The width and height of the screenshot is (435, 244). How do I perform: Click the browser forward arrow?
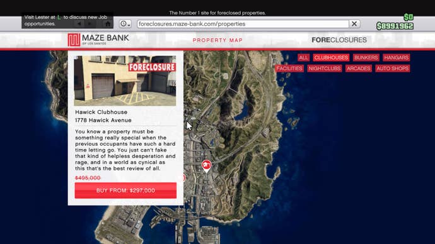click(90, 24)
